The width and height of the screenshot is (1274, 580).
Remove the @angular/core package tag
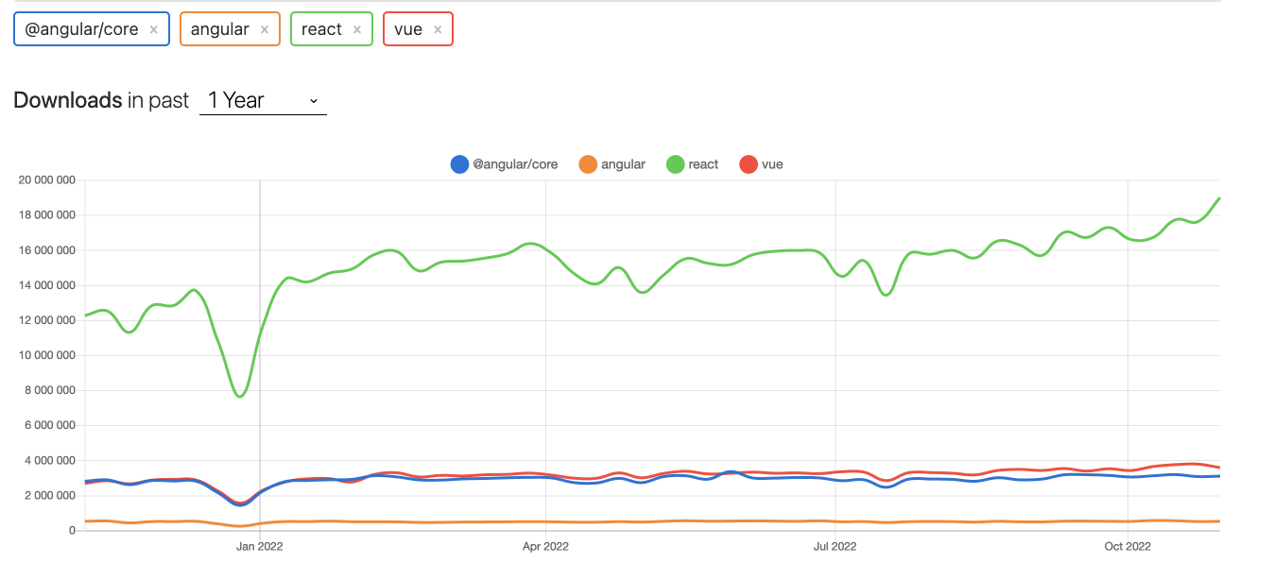[153, 29]
